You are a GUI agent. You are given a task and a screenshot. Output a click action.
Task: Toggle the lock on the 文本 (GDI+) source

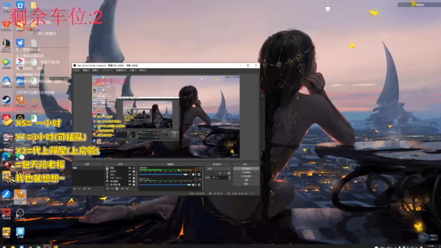pyautogui.click(x=134, y=177)
